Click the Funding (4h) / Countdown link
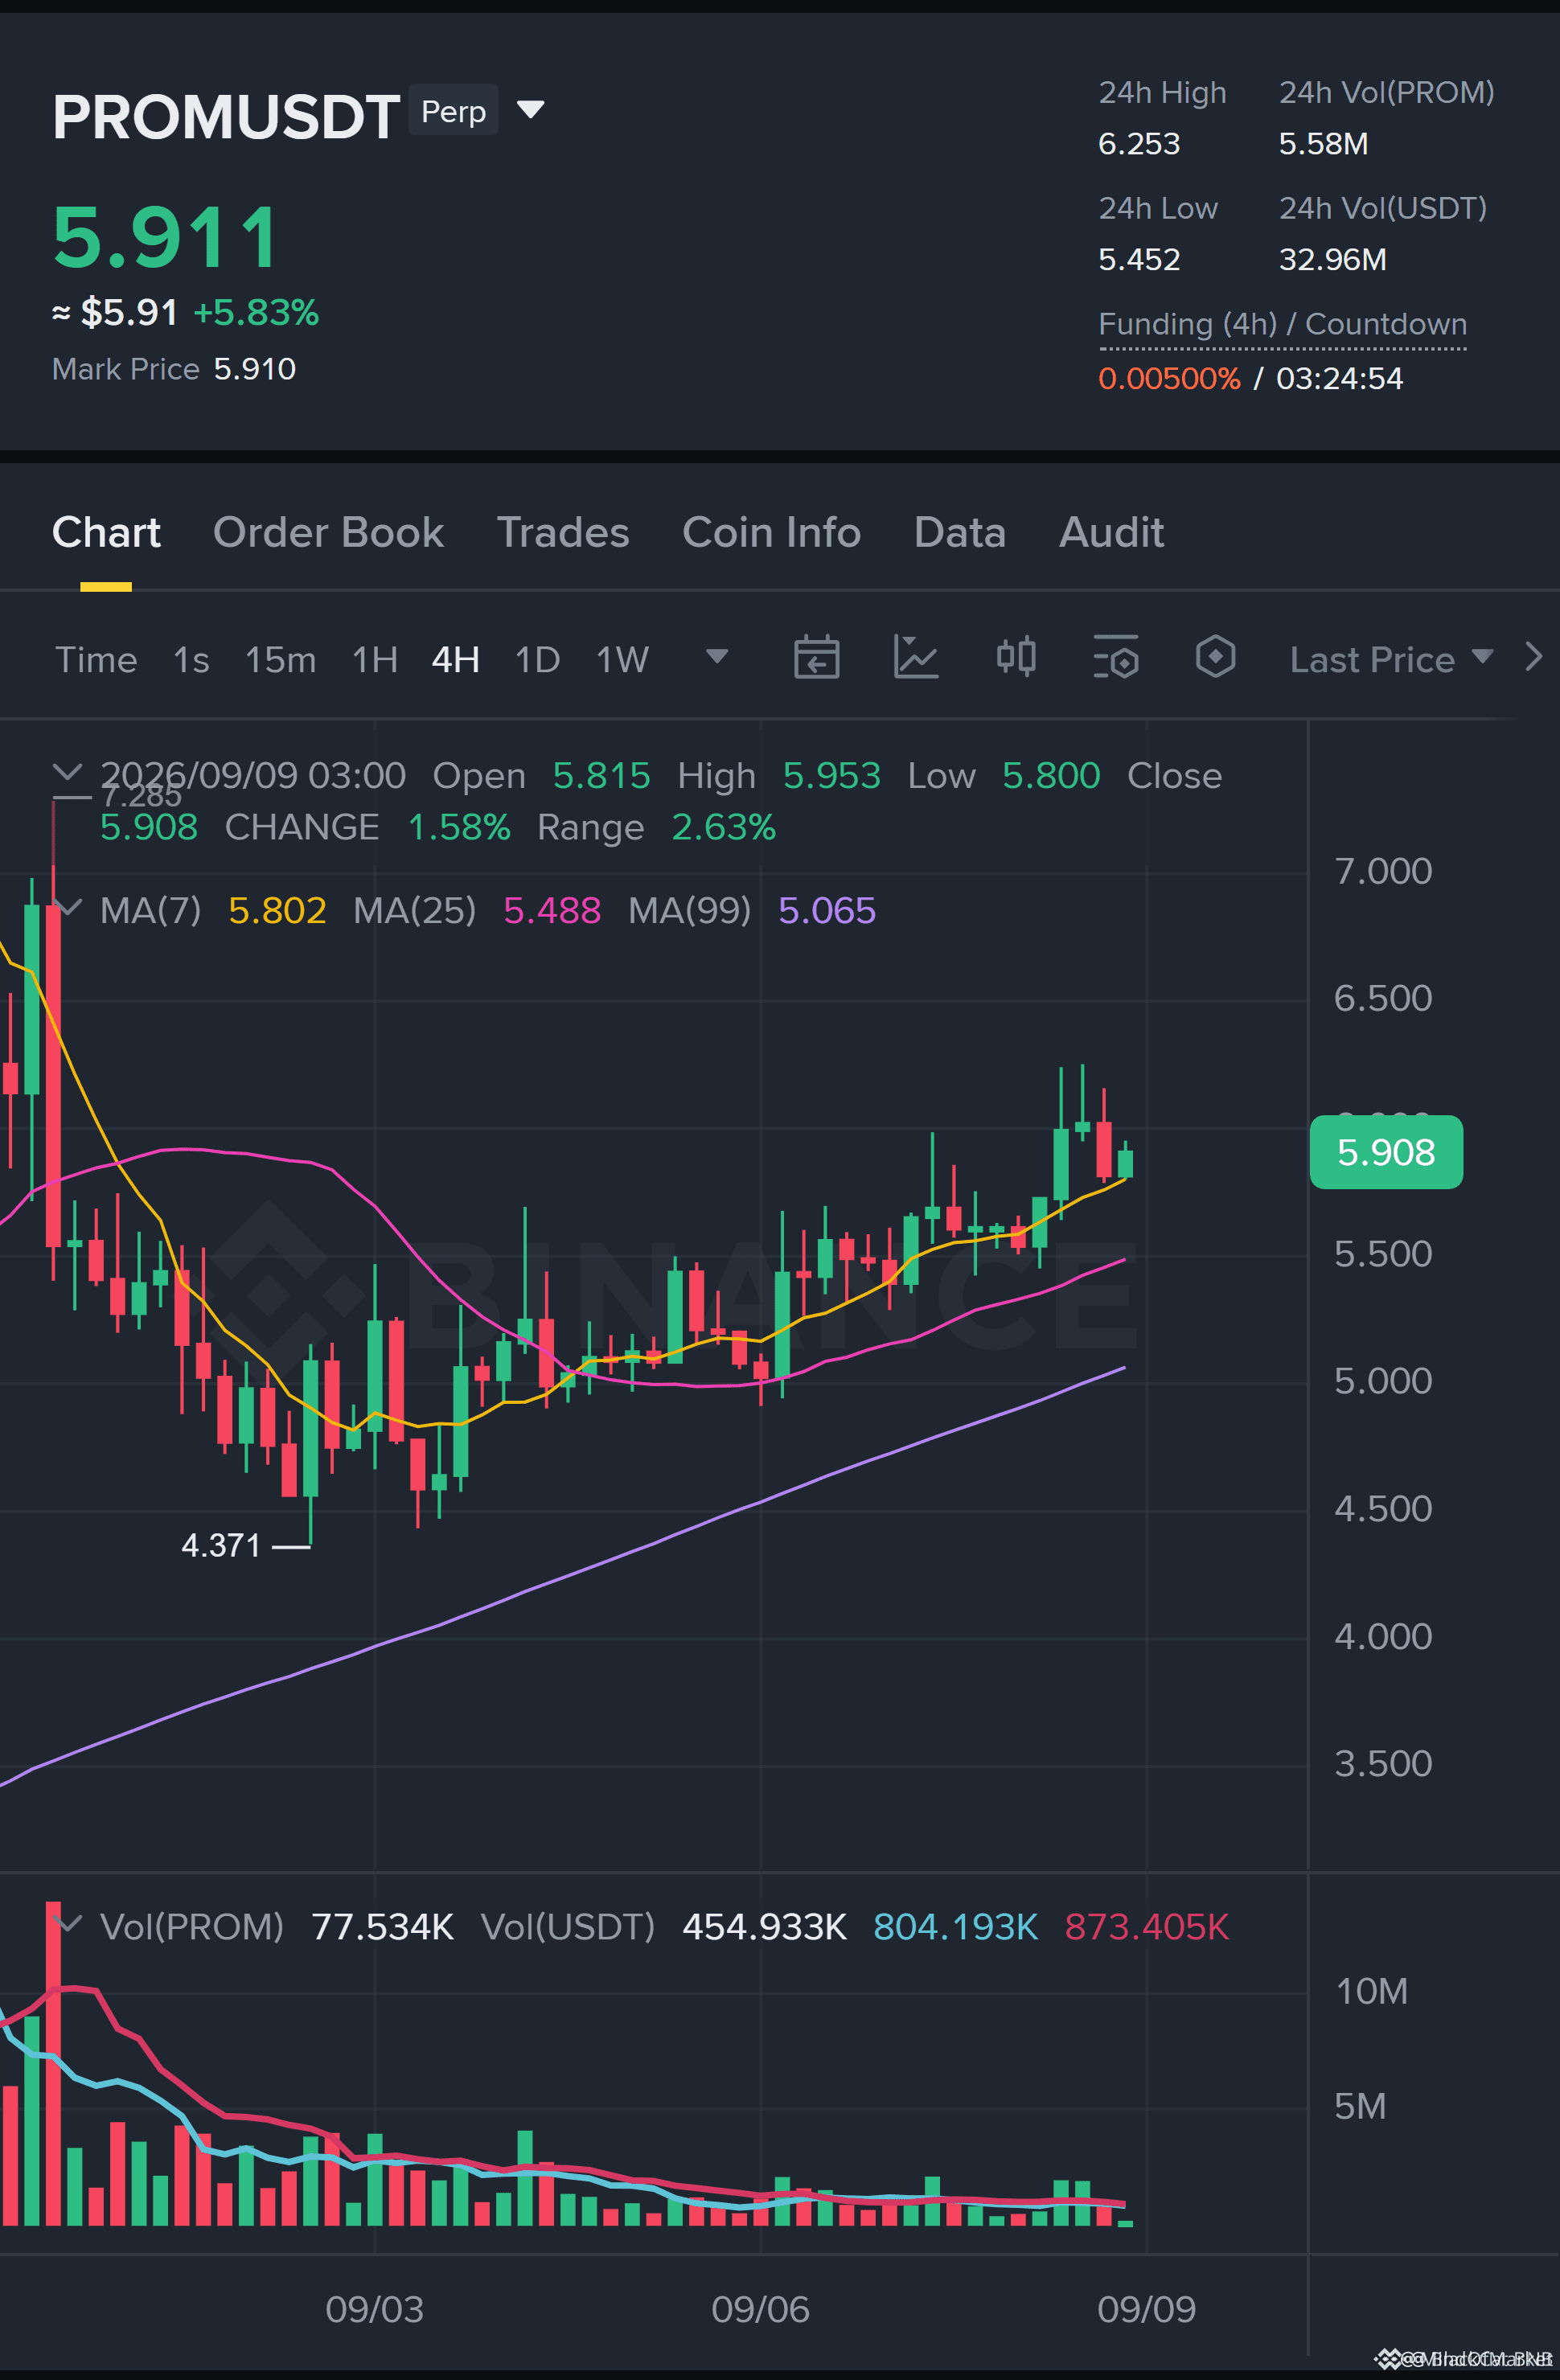Image resolution: width=1560 pixels, height=2380 pixels. coord(1282,325)
